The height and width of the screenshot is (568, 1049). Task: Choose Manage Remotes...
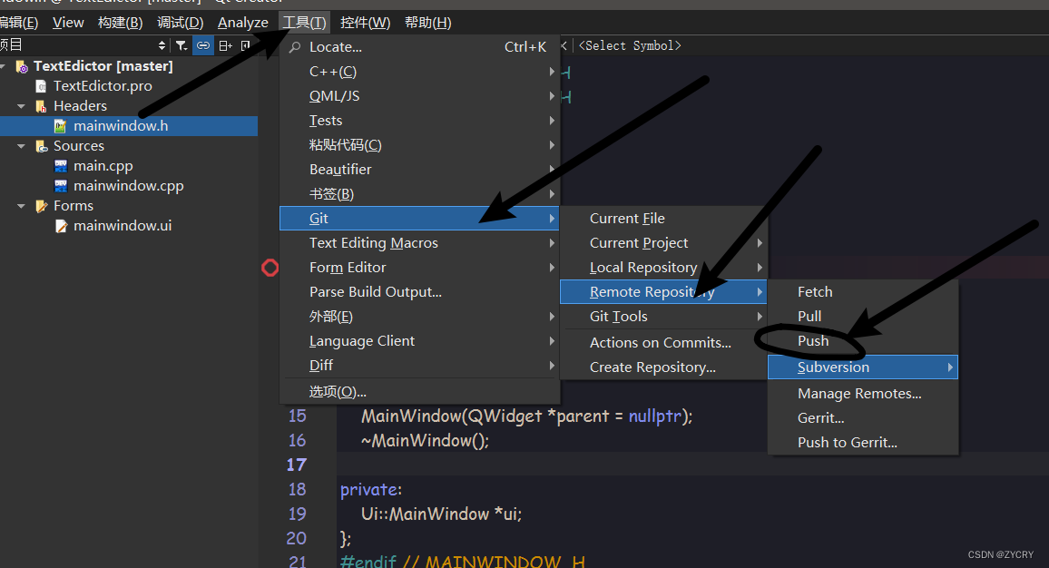tap(863, 394)
